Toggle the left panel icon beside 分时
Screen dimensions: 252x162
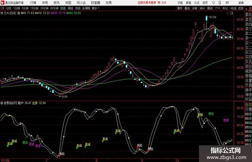click(2, 8)
